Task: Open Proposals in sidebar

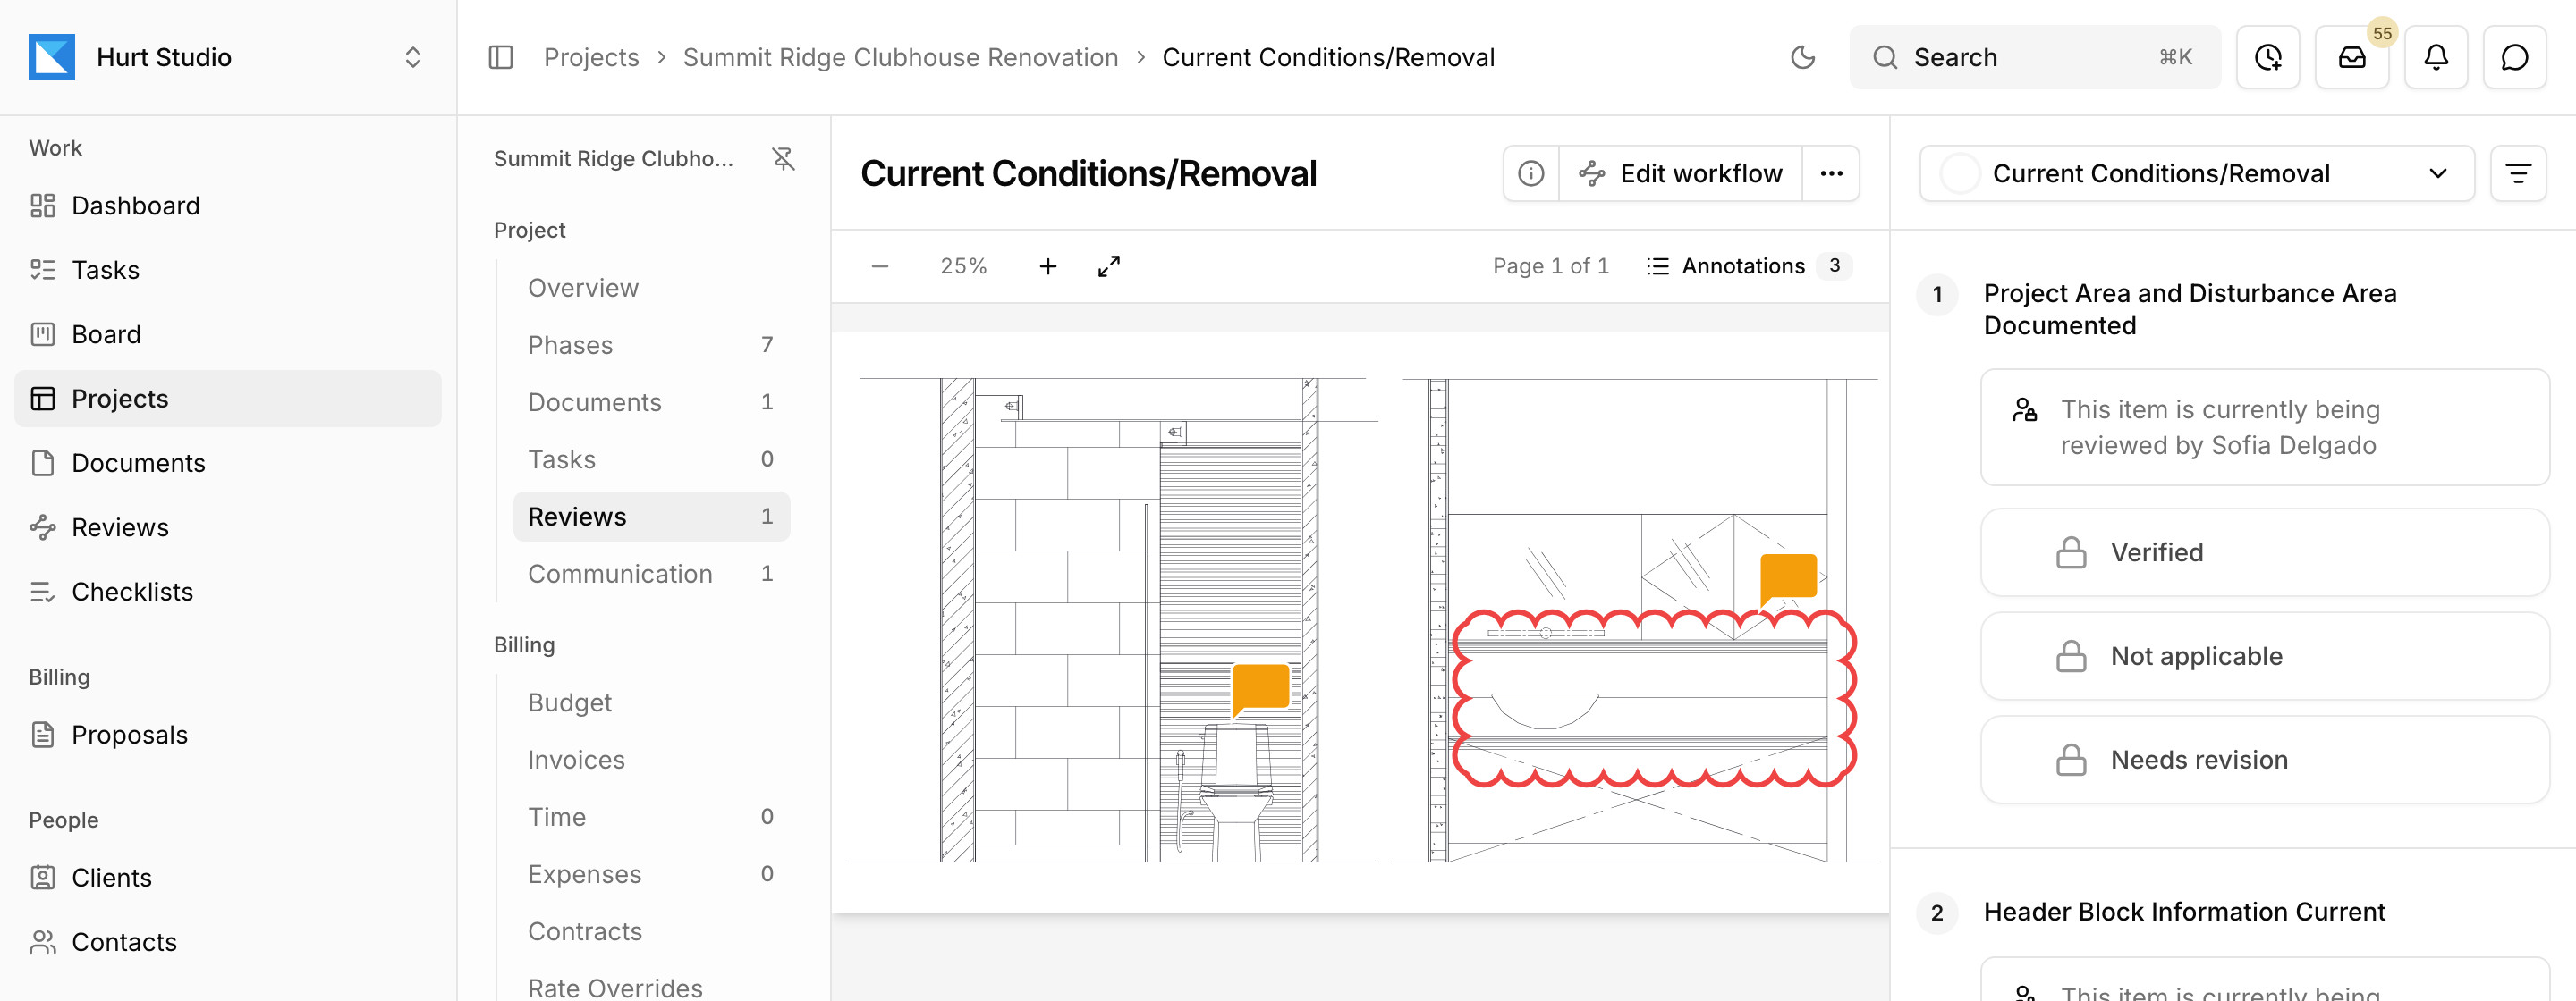Action: click(x=228, y=736)
